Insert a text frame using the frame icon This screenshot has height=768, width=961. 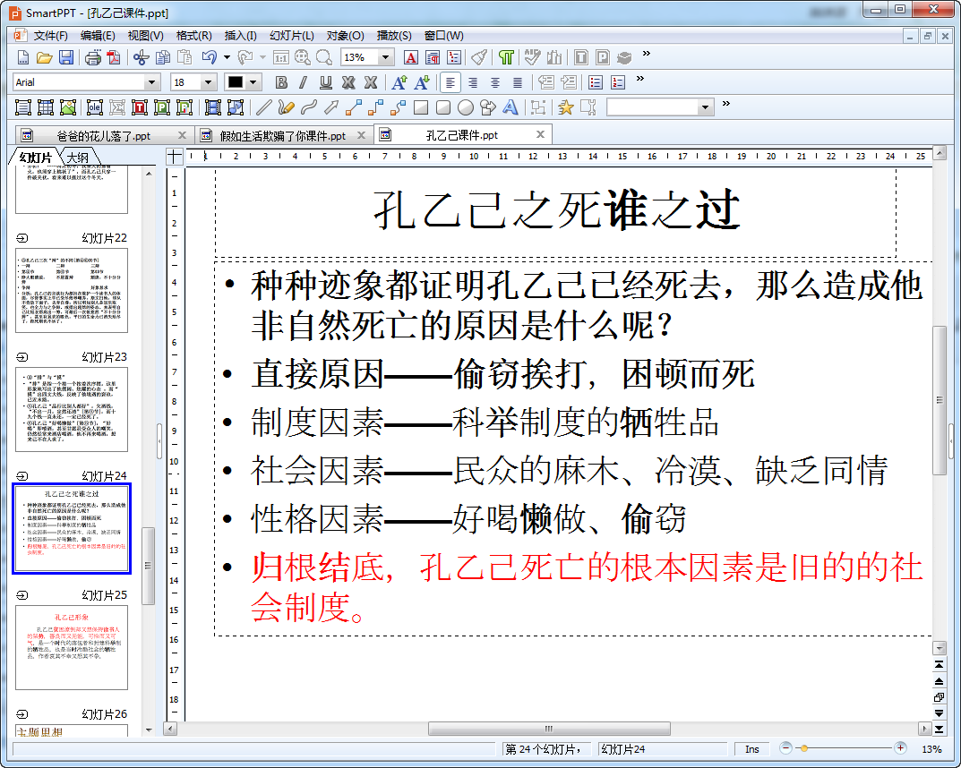(x=22, y=107)
